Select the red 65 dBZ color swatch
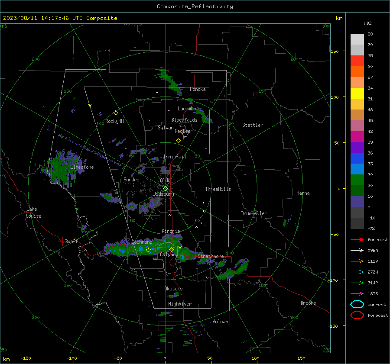This screenshot has height=364, width=390. (x=357, y=61)
